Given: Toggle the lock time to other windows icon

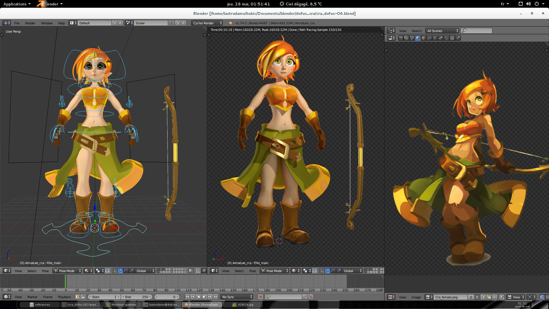Looking at the screenshot, I should 83,297.
